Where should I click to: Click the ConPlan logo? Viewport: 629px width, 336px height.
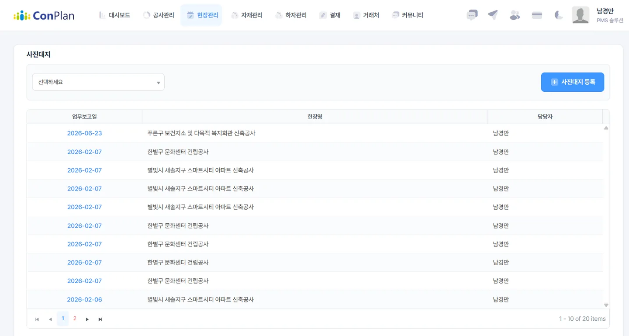[44, 16]
